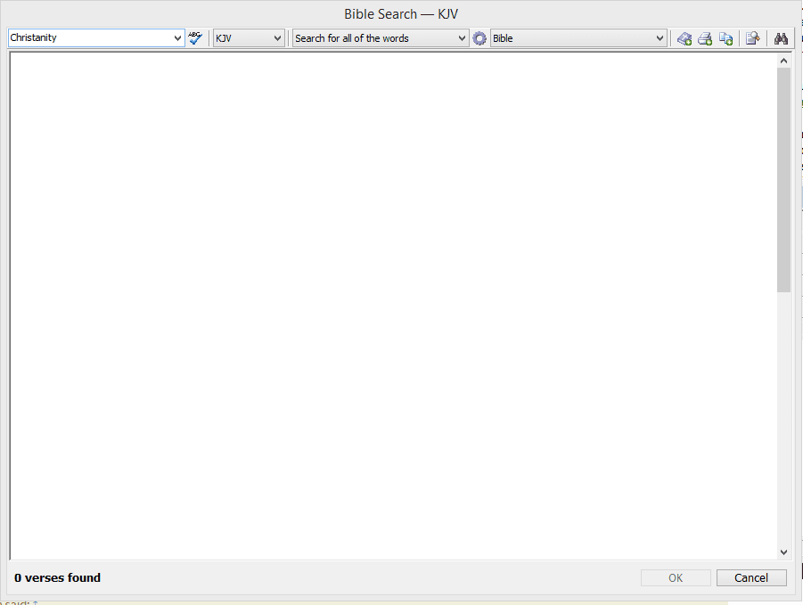Screen dimensions: 803x605
Task: Click the Cancel button
Action: pyautogui.click(x=751, y=577)
